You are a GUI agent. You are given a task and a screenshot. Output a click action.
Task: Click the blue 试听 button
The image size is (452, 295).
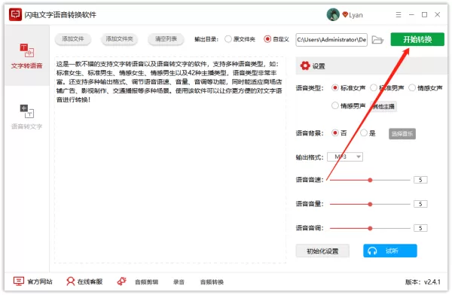click(390, 251)
